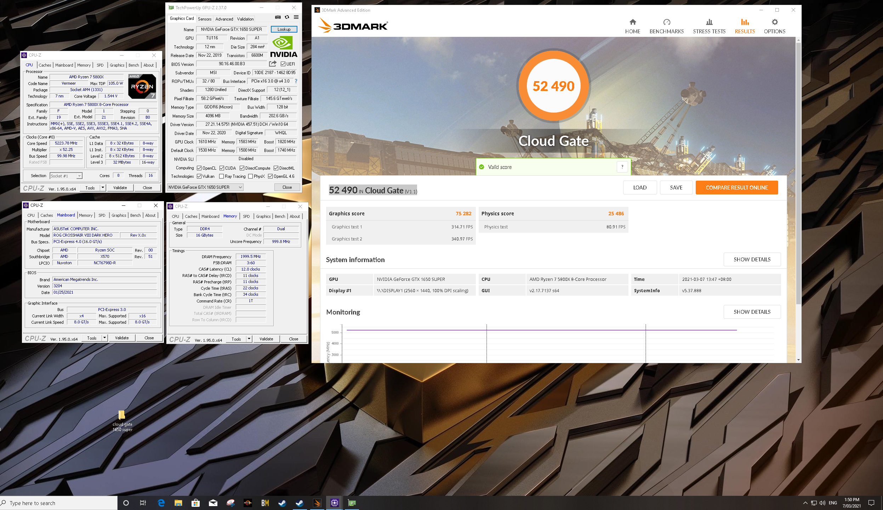883x510 pixels.
Task: Click the Close button in GPU-Z
Action: 287,187
